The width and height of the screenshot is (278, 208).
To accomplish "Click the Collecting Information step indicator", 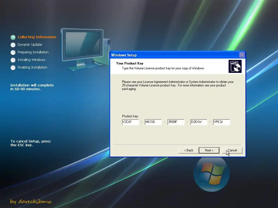I will (13, 37).
